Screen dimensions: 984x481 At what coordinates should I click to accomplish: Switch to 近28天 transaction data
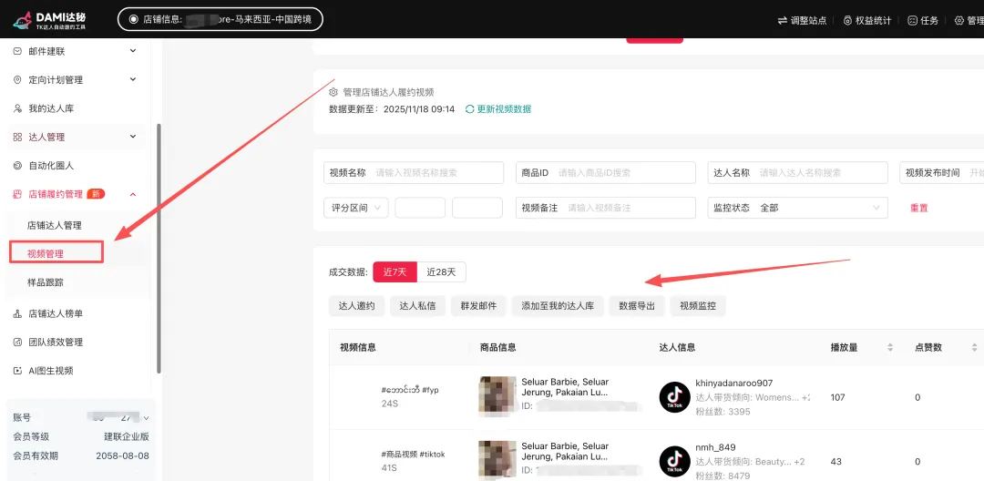(442, 271)
